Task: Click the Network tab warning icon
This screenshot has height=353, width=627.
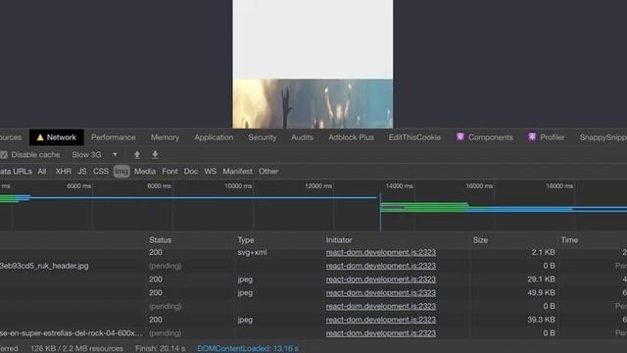Action: pos(40,137)
